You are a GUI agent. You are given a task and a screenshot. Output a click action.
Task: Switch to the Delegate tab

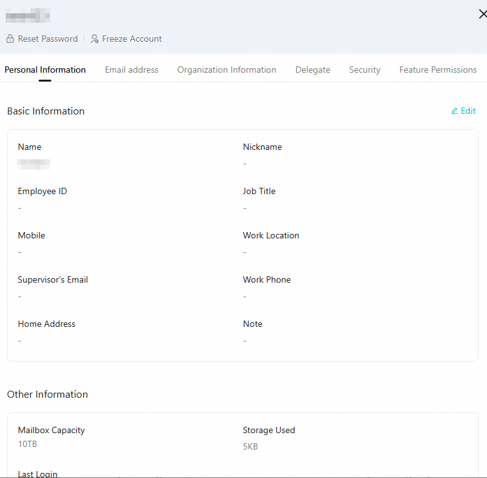coord(313,70)
